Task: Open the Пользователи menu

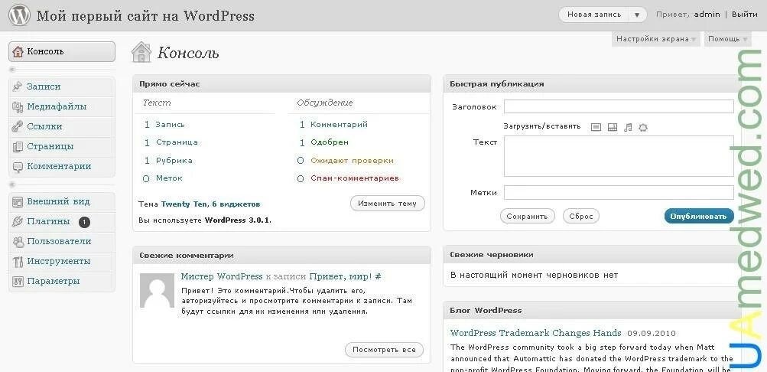Action: (62, 242)
